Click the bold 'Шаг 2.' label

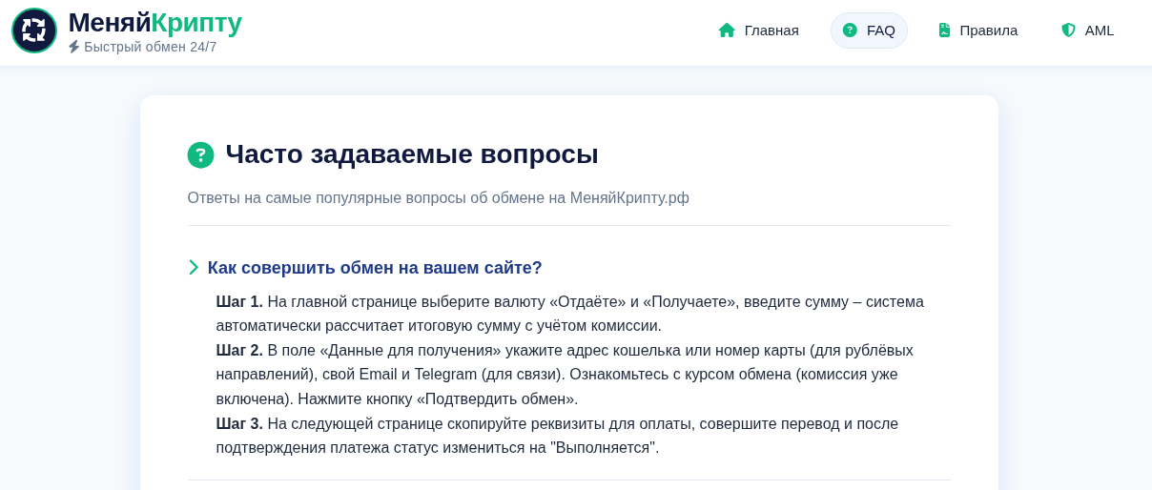pyautogui.click(x=239, y=350)
